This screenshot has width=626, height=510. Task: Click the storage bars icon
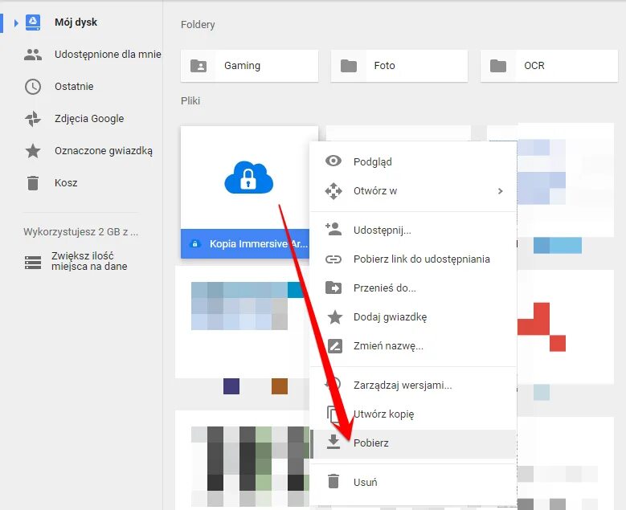pyautogui.click(x=33, y=263)
